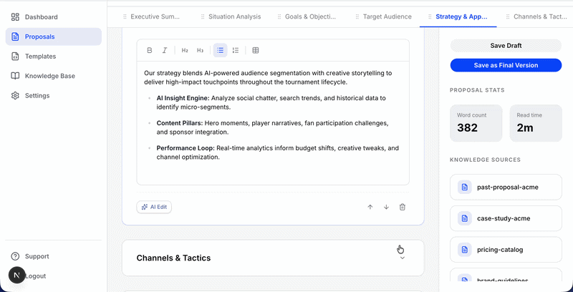Click the Save Draft button
Screen dimensions: 573x292
coord(506,46)
